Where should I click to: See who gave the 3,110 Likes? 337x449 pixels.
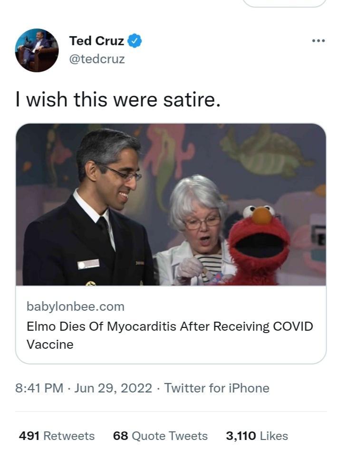[x=258, y=436]
